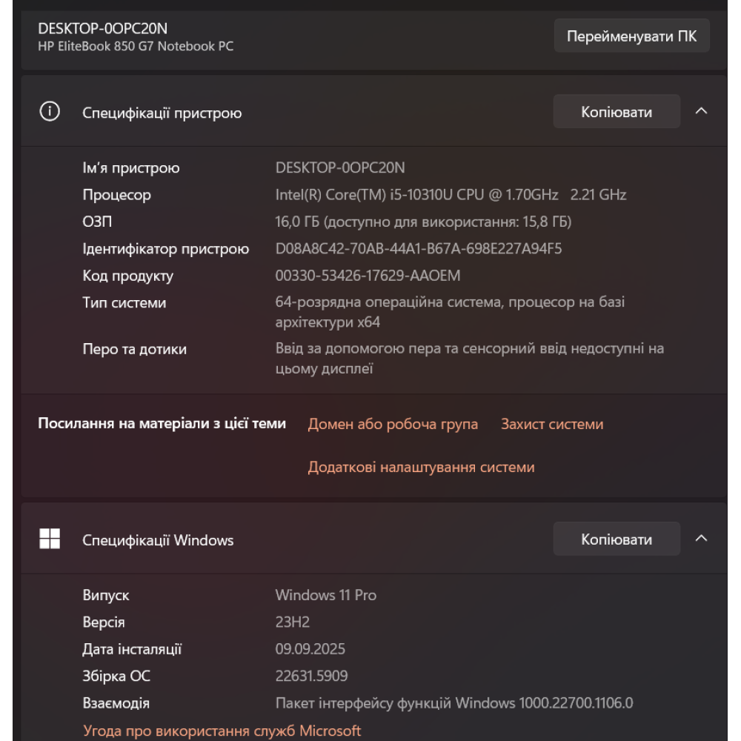Collapse the device specifications section
This screenshot has height=741, width=741.
[701, 112]
